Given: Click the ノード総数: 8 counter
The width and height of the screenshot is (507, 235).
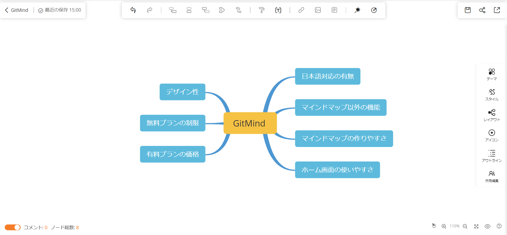Looking at the screenshot, I should [x=65, y=227].
